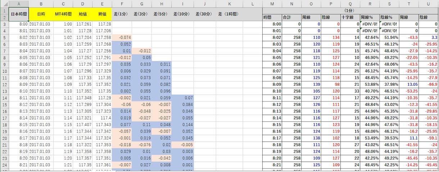Click the MT4時間 cell showing 1:07
The width and height of the screenshot is (439, 172).
click(x=63, y=71)
